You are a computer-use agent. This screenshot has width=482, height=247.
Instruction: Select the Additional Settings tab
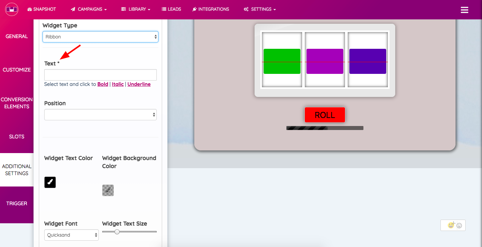[x=17, y=170]
